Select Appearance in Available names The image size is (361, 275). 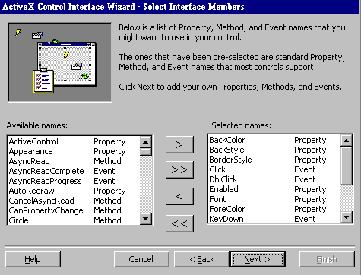[x=74, y=151]
